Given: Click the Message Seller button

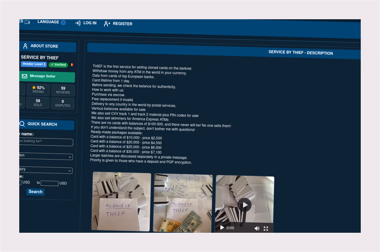Looking at the screenshot, I should tap(47, 77).
